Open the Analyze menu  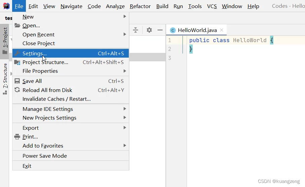[x=115, y=6]
